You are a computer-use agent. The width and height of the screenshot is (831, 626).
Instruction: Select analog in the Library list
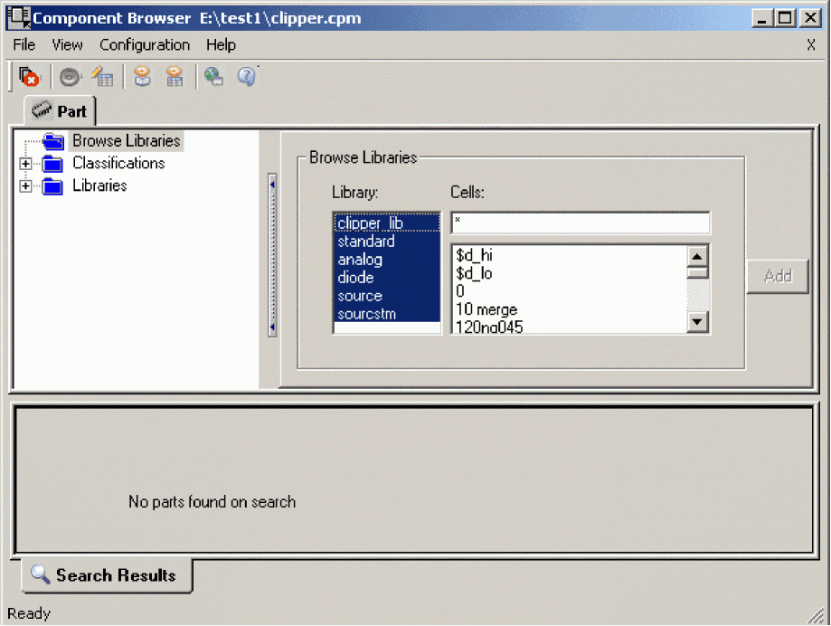pos(387,260)
